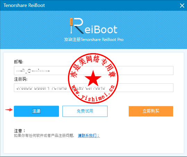Click the 邮箱 email input field

(94, 71)
